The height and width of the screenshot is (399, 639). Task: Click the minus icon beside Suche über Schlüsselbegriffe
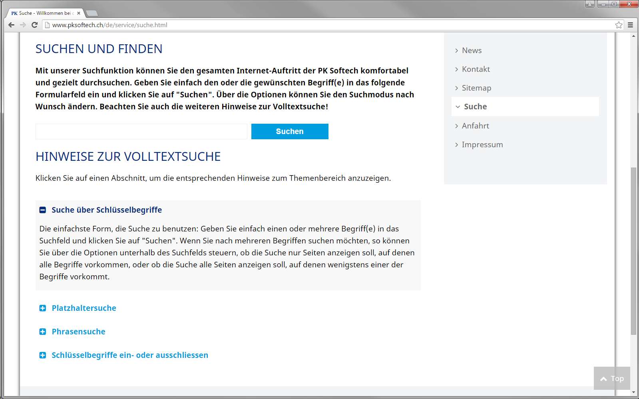[x=43, y=210]
